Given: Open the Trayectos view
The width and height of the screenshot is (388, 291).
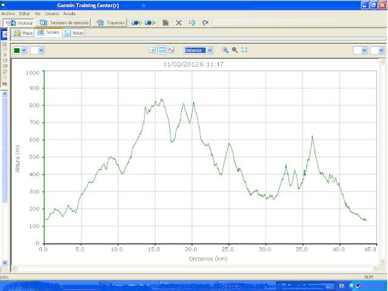Looking at the screenshot, I should (110, 23).
